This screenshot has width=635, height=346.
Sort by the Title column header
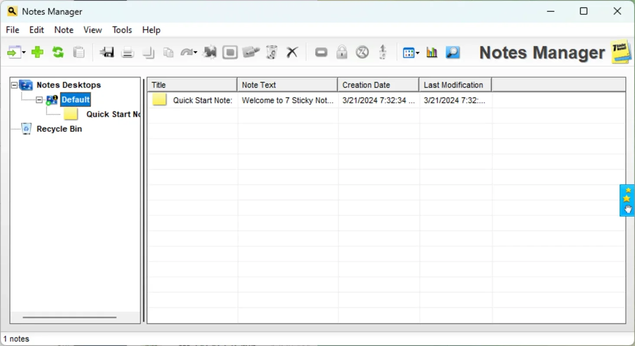(192, 85)
